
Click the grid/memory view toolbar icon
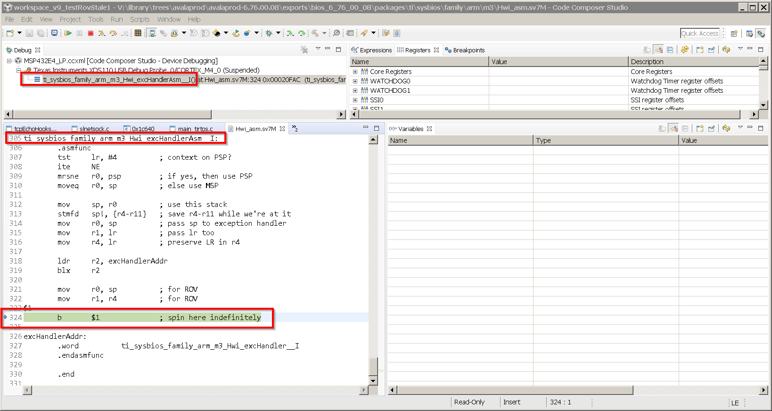pyautogui.click(x=138, y=33)
